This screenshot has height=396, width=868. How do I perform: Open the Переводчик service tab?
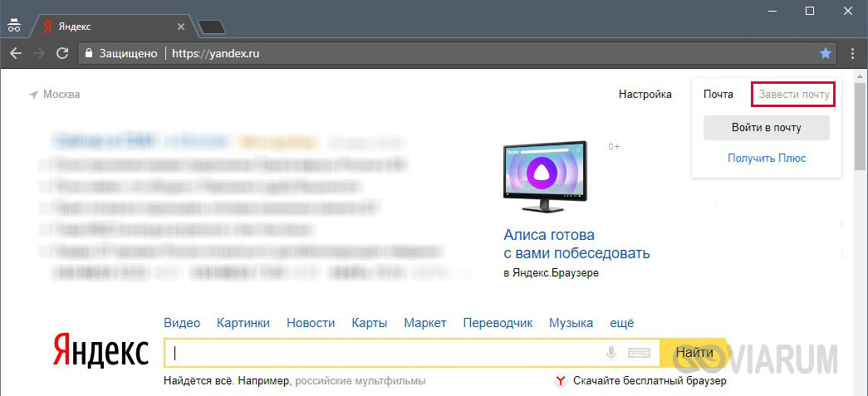click(498, 323)
